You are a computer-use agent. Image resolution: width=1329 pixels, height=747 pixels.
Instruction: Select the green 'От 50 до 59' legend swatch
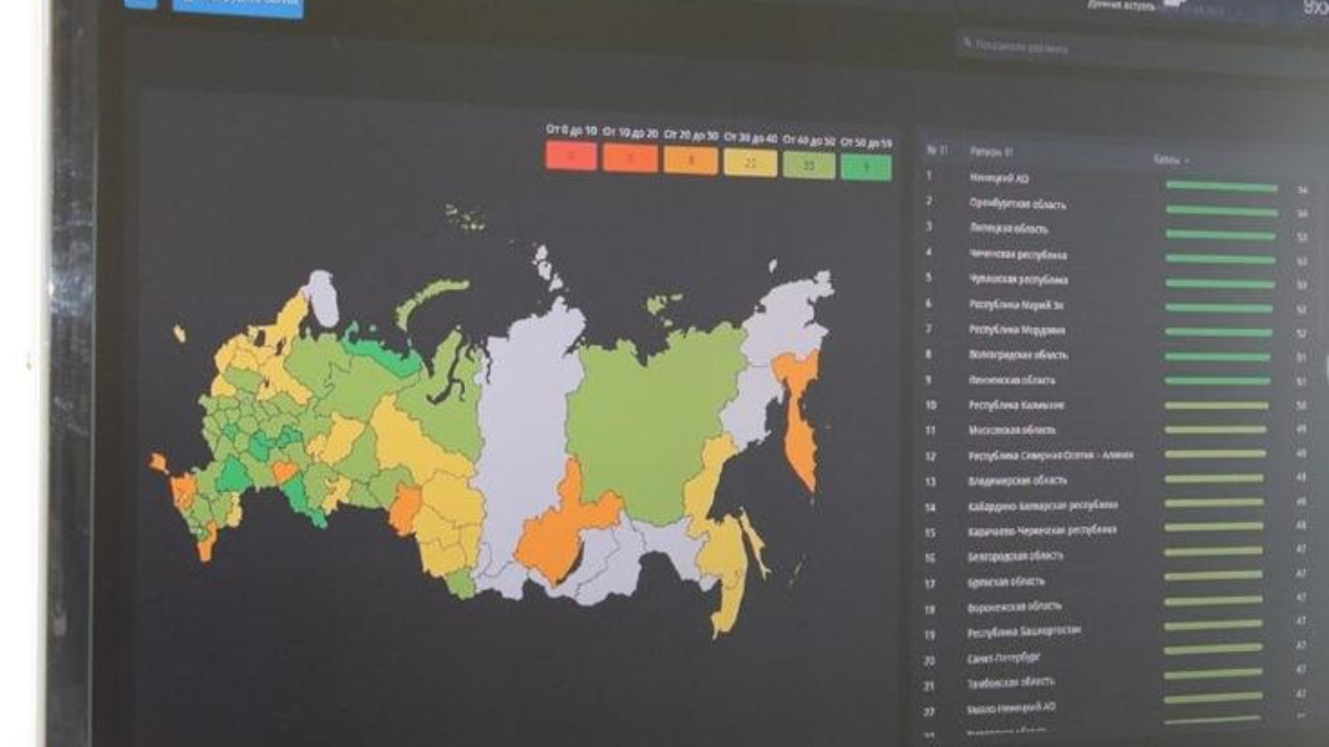pyautogui.click(x=866, y=167)
